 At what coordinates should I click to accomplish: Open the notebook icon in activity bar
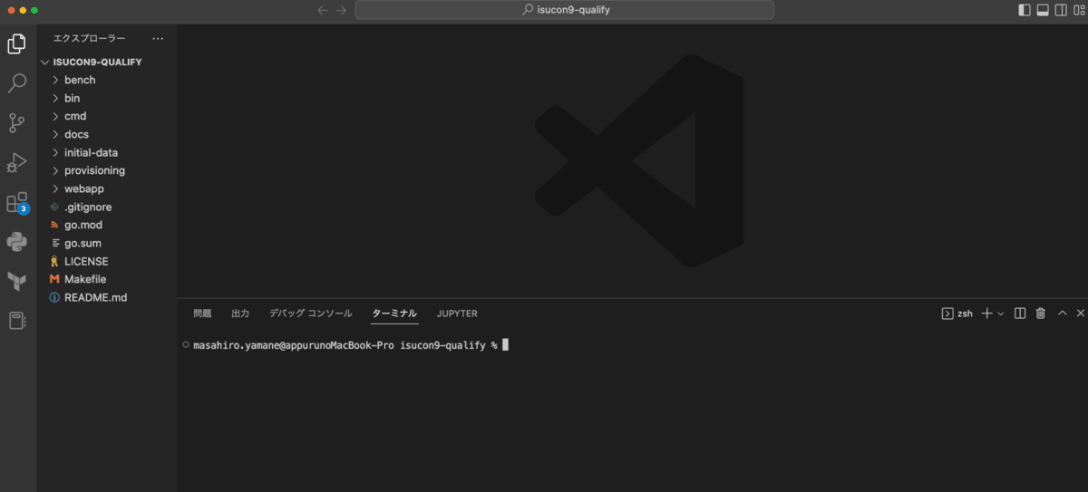point(16,321)
